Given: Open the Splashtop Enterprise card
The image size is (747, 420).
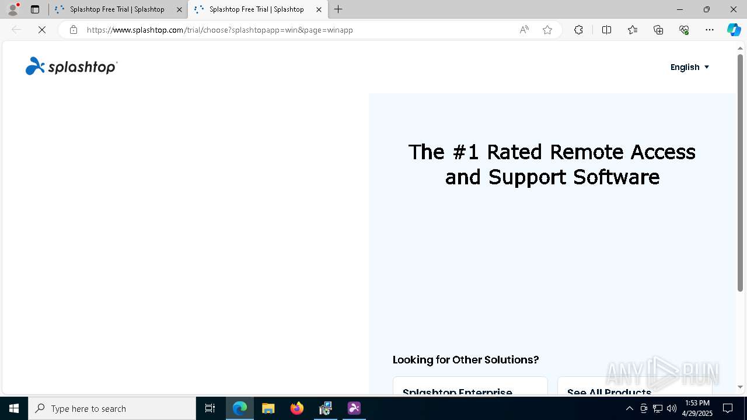Looking at the screenshot, I should tap(470, 386).
